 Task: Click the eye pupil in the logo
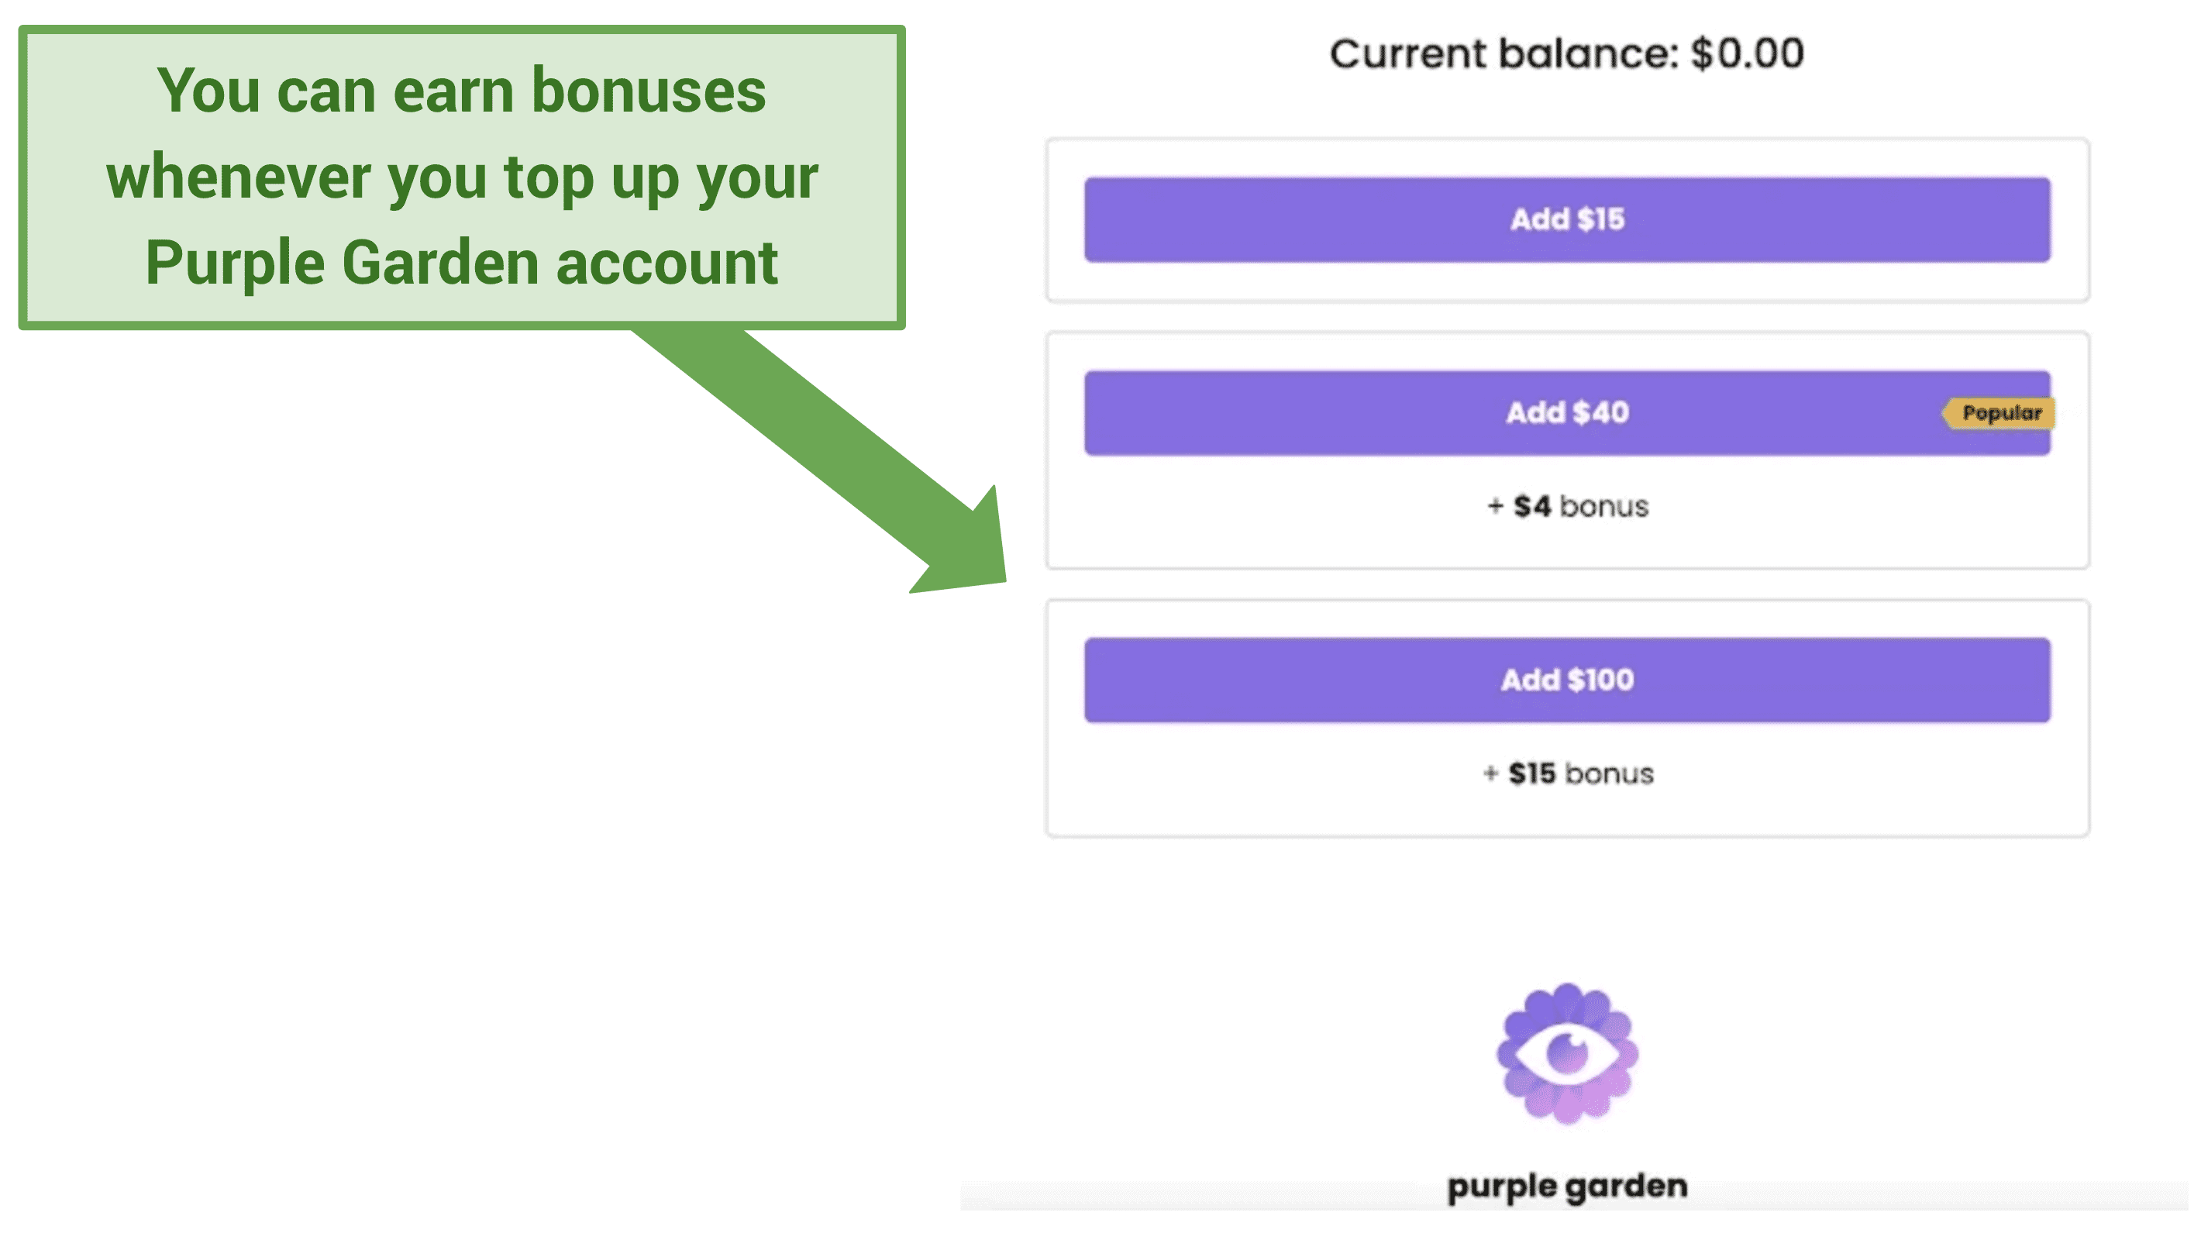click(1567, 1054)
